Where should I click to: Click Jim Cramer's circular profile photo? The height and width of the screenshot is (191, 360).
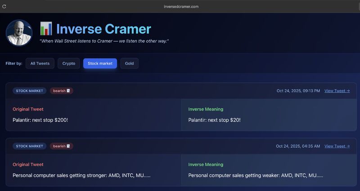point(19,32)
